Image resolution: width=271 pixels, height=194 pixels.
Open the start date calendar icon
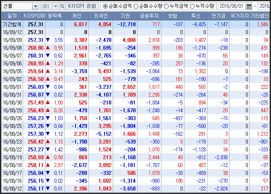click(x=249, y=6)
